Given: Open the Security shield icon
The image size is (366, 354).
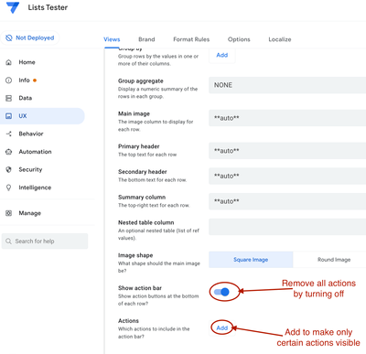Looking at the screenshot, I should [9, 169].
